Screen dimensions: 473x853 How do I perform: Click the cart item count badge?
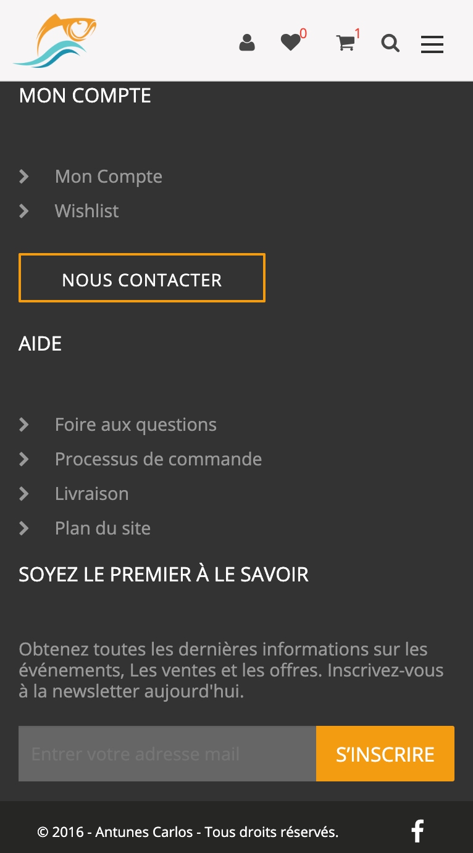coord(356,32)
